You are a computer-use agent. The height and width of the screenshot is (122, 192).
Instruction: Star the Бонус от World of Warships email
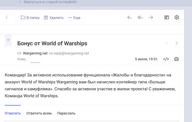[x=8, y=40]
